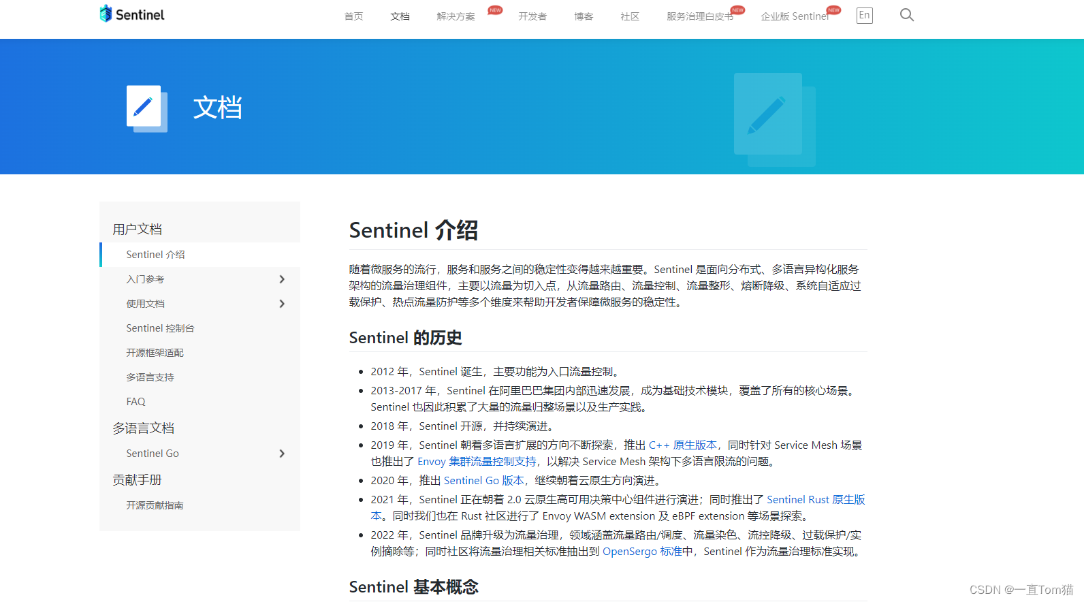The image size is (1084, 602).
Task: Open 博客 in the top navigation
Action: tap(584, 16)
